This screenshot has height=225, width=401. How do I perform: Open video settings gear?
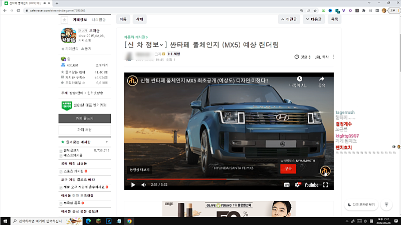(x=298, y=184)
